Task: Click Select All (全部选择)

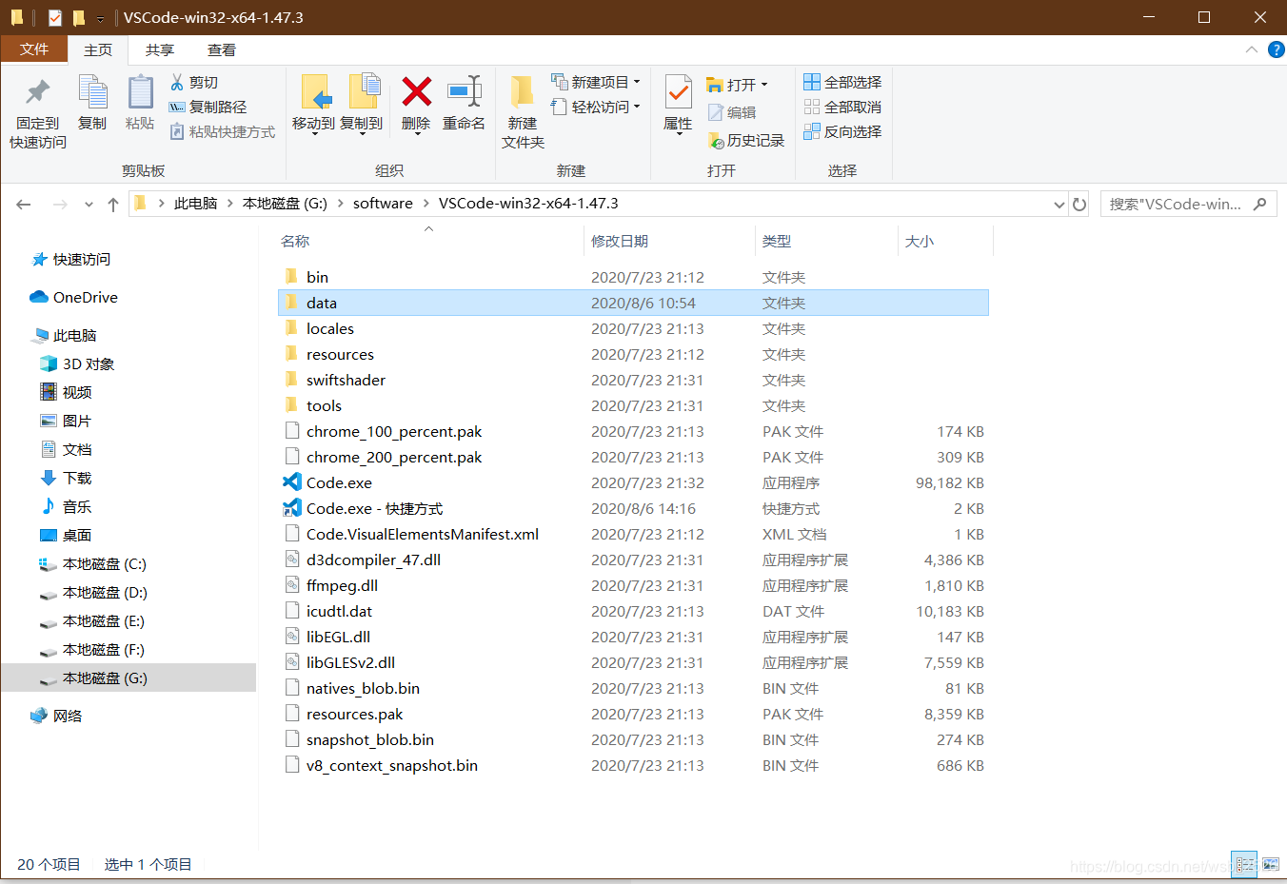Action: tap(842, 82)
